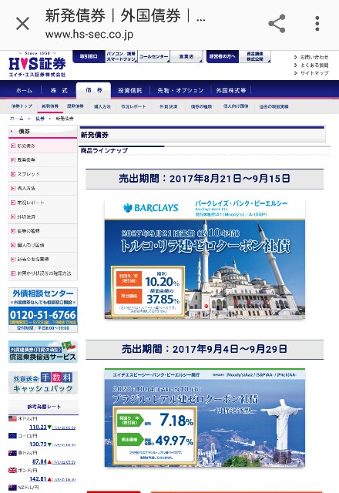Open the Barclays トルコ・リラ建ゼロクーポン社債 banner

[205, 259]
